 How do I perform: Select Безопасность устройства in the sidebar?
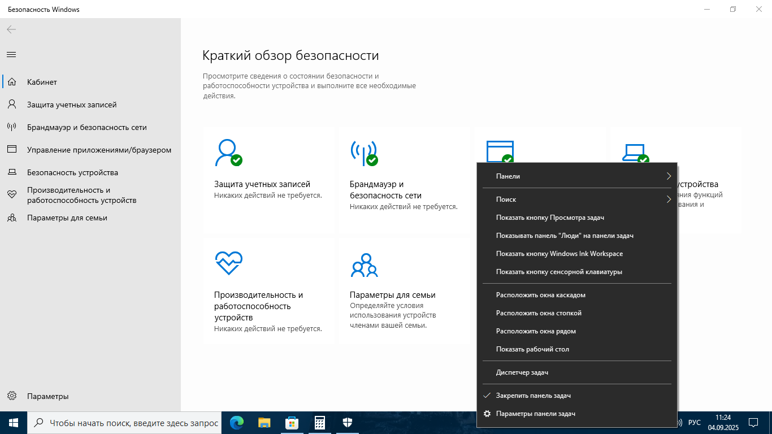tap(90, 172)
